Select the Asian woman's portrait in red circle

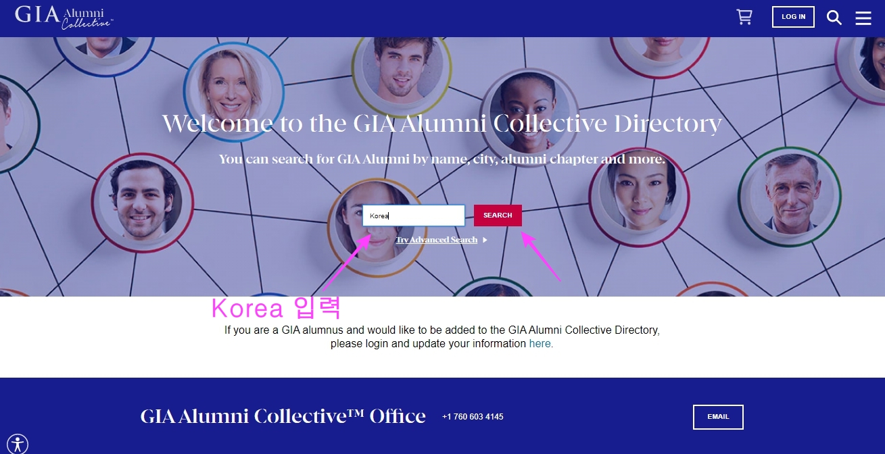[x=639, y=196]
